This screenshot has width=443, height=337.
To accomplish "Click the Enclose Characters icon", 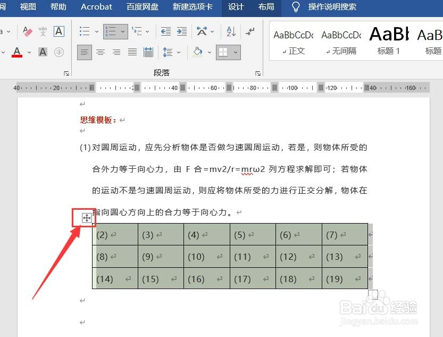I will [58, 52].
